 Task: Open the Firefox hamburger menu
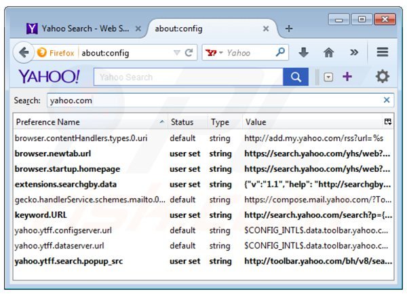(383, 52)
